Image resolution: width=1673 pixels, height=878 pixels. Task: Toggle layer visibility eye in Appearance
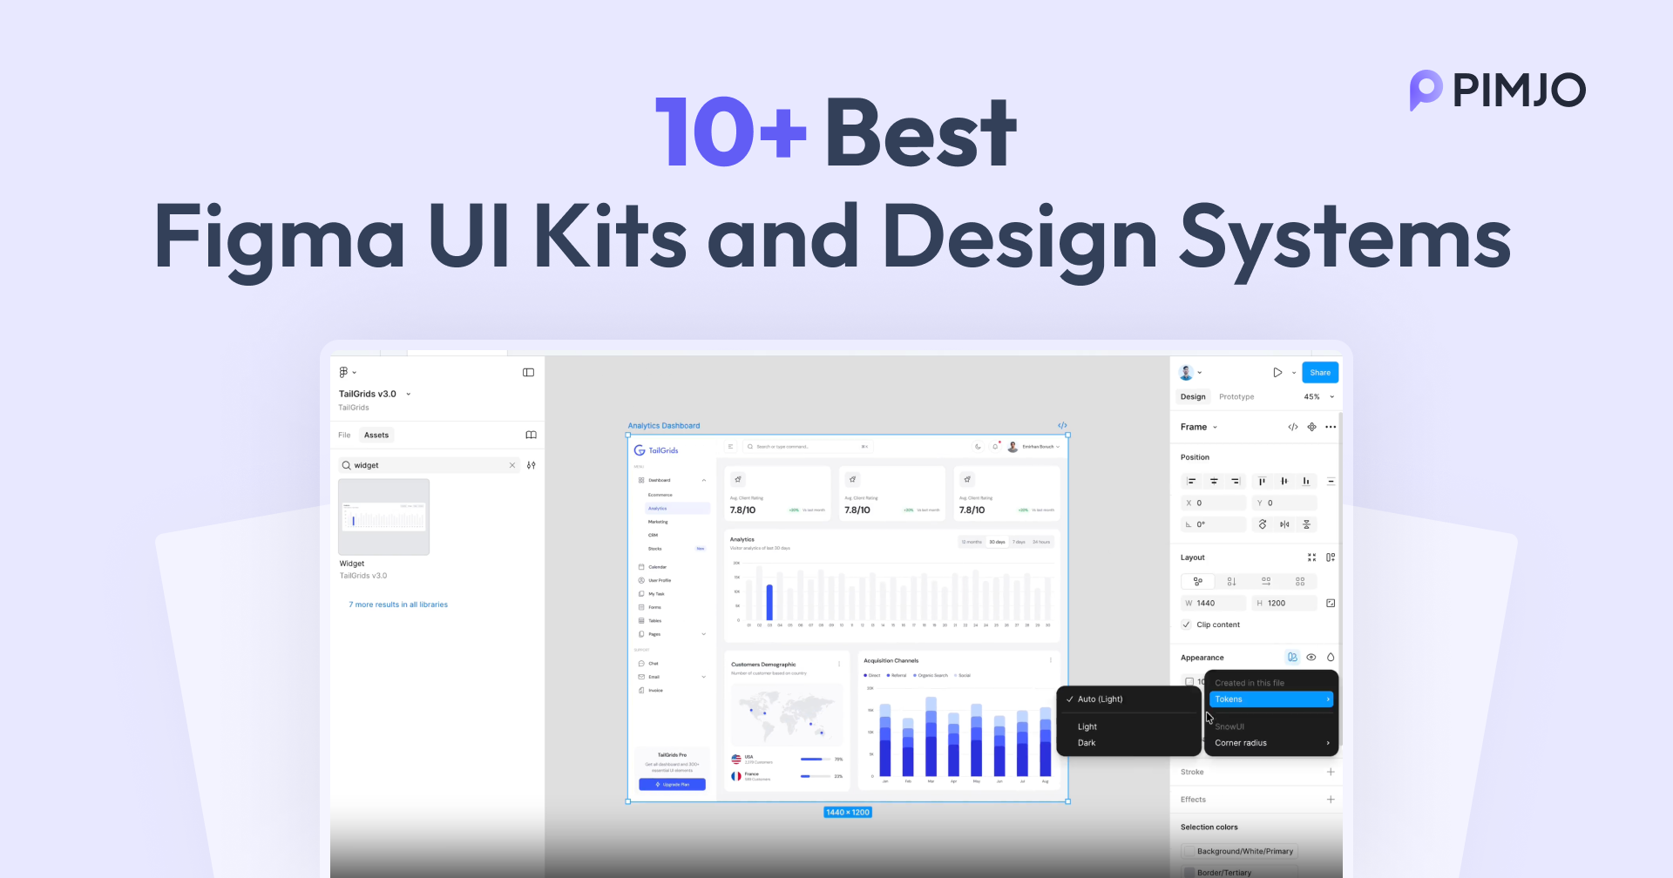click(x=1311, y=657)
